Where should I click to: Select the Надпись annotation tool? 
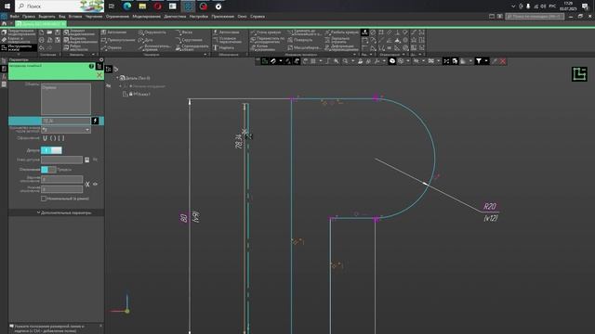pyautogui.click(x=223, y=47)
